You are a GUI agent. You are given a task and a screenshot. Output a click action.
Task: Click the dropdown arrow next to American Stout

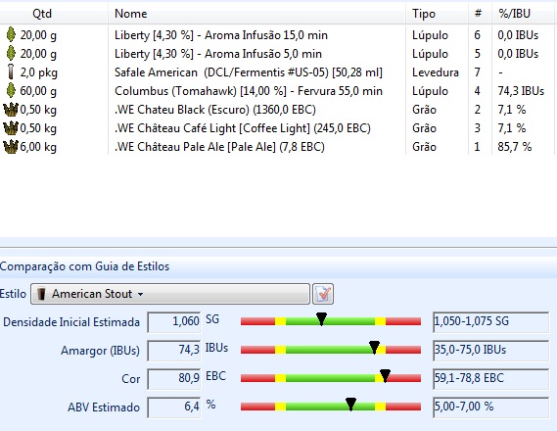tap(140, 294)
